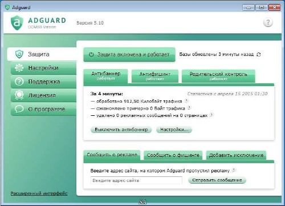The height and width of the screenshot is (206, 285).
Task: Click the Настройки... button in antibanner panel
Action: pos(174,130)
